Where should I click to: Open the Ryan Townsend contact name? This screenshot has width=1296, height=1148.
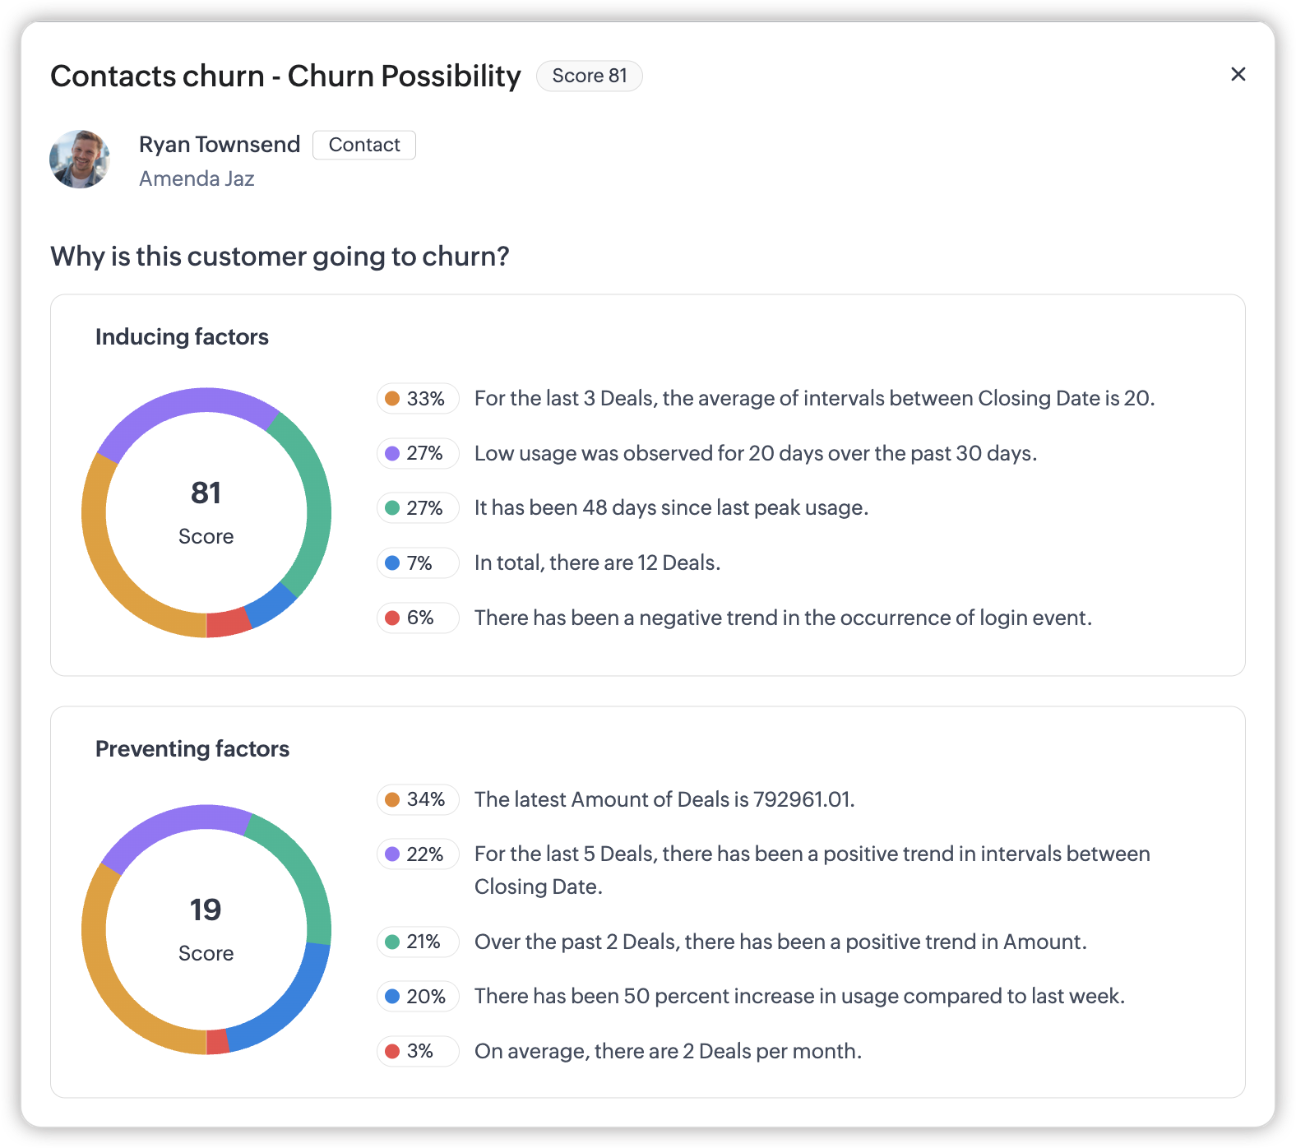(x=220, y=145)
